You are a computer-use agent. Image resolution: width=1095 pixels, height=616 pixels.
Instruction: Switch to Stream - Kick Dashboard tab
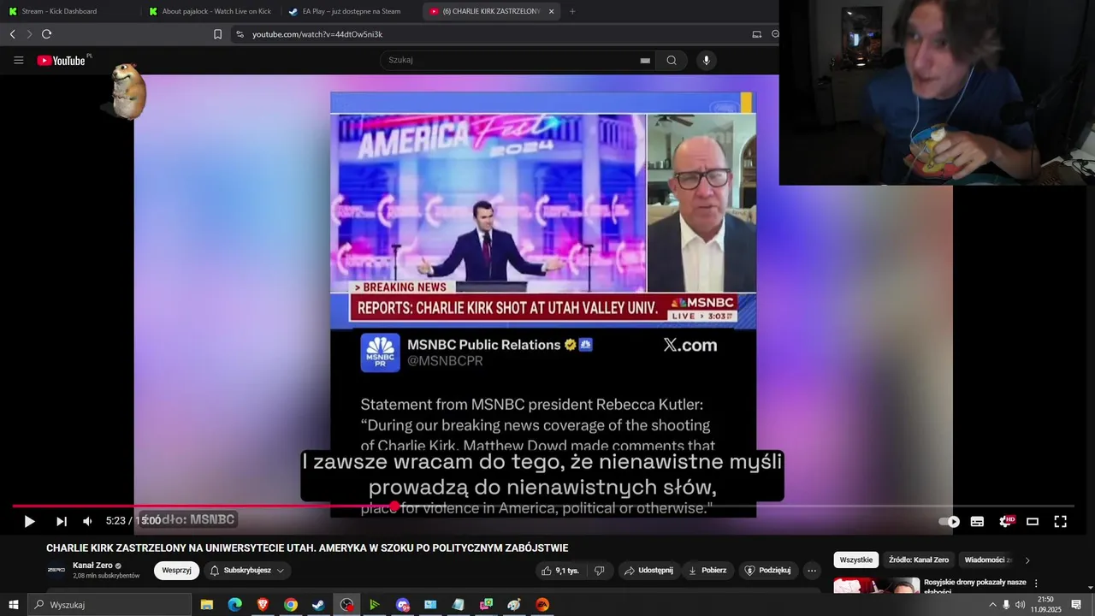(70, 11)
